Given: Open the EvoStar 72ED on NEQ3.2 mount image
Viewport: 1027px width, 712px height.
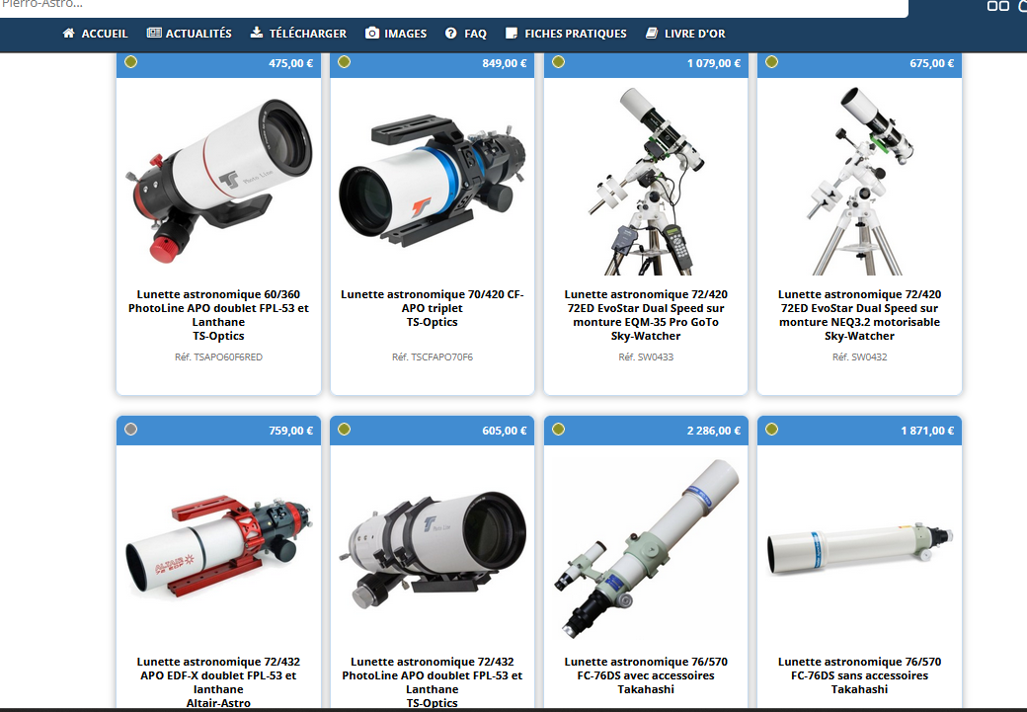Looking at the screenshot, I should 859,181.
